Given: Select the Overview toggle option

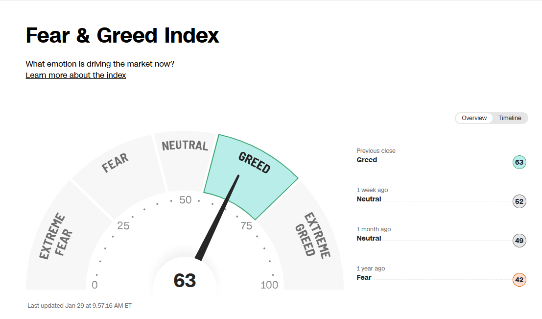Looking at the screenshot, I should (474, 118).
